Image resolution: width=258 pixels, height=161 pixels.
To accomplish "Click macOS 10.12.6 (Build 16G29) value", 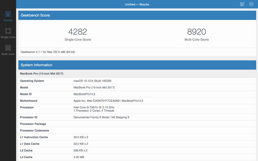I will click(x=92, y=81).
